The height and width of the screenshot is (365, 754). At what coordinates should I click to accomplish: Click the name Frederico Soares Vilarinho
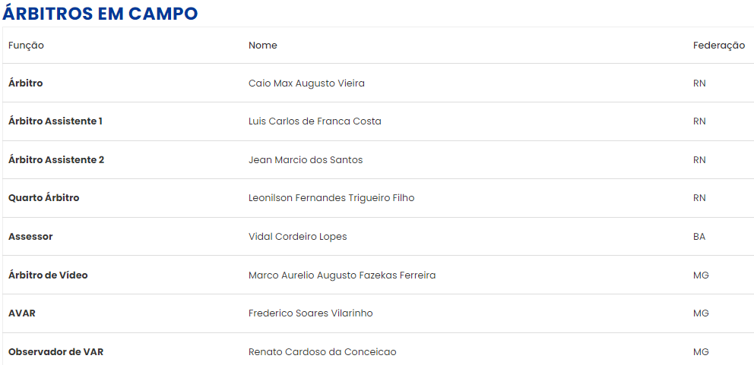311,313
